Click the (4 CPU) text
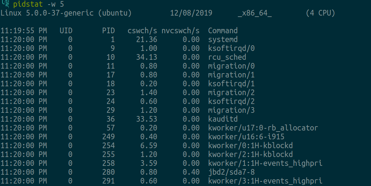The image size is (371, 186). click(x=320, y=13)
